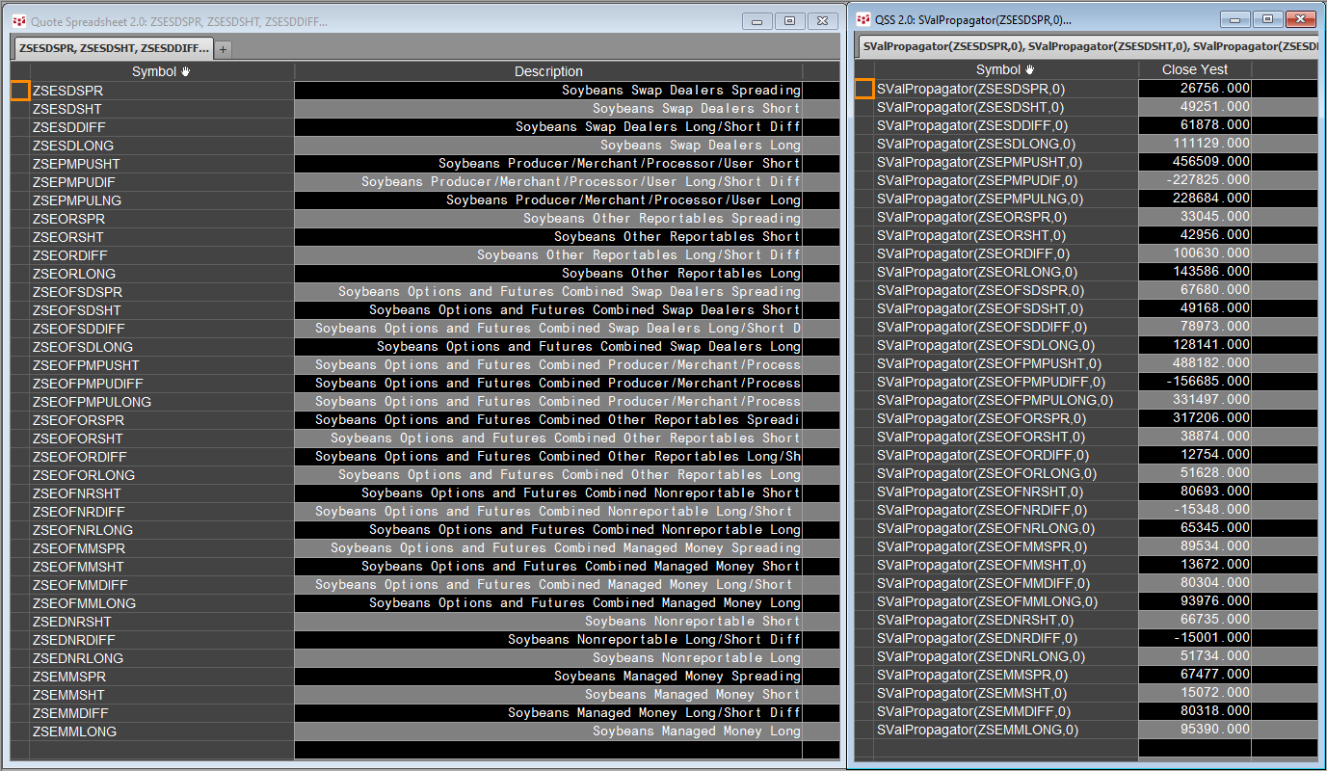This screenshot has height=771, width=1327.
Task: Click description Soybeans Managed Money Long
Action: (548, 731)
